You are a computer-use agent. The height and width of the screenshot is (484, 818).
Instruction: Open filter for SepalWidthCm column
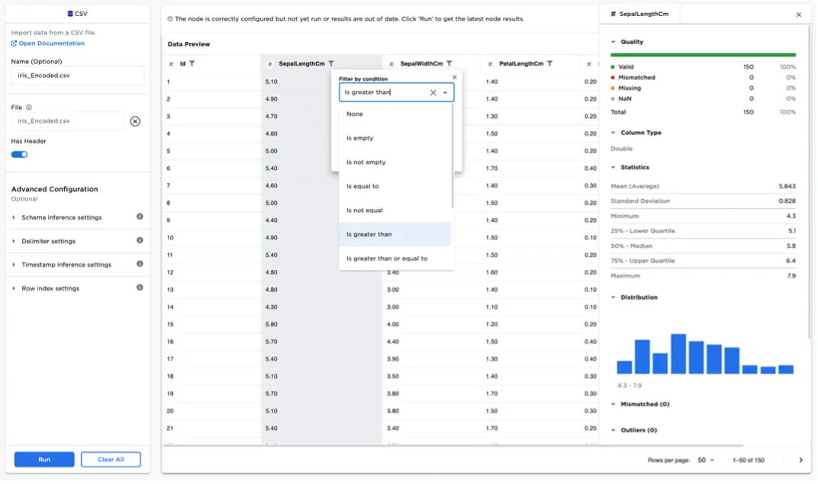click(449, 64)
